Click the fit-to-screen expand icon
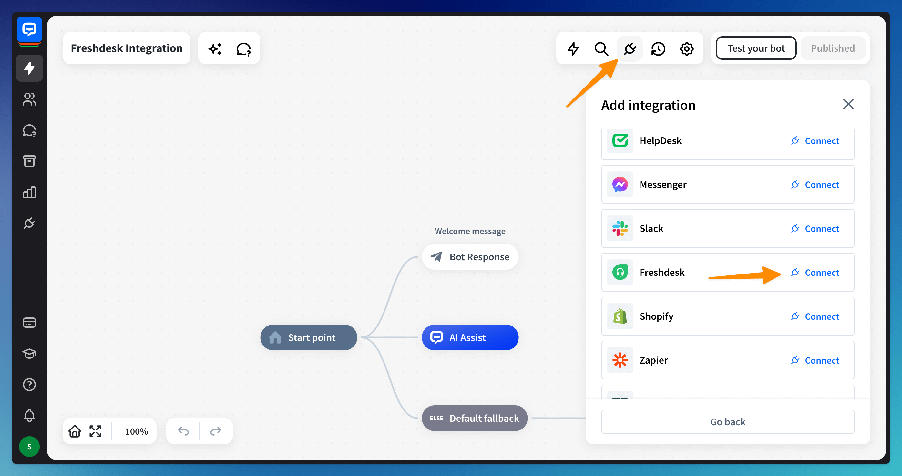 95,431
